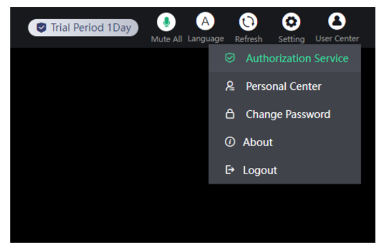387x250 pixels.
Task: Choose Change Password in dropdown menu
Action: point(285,114)
